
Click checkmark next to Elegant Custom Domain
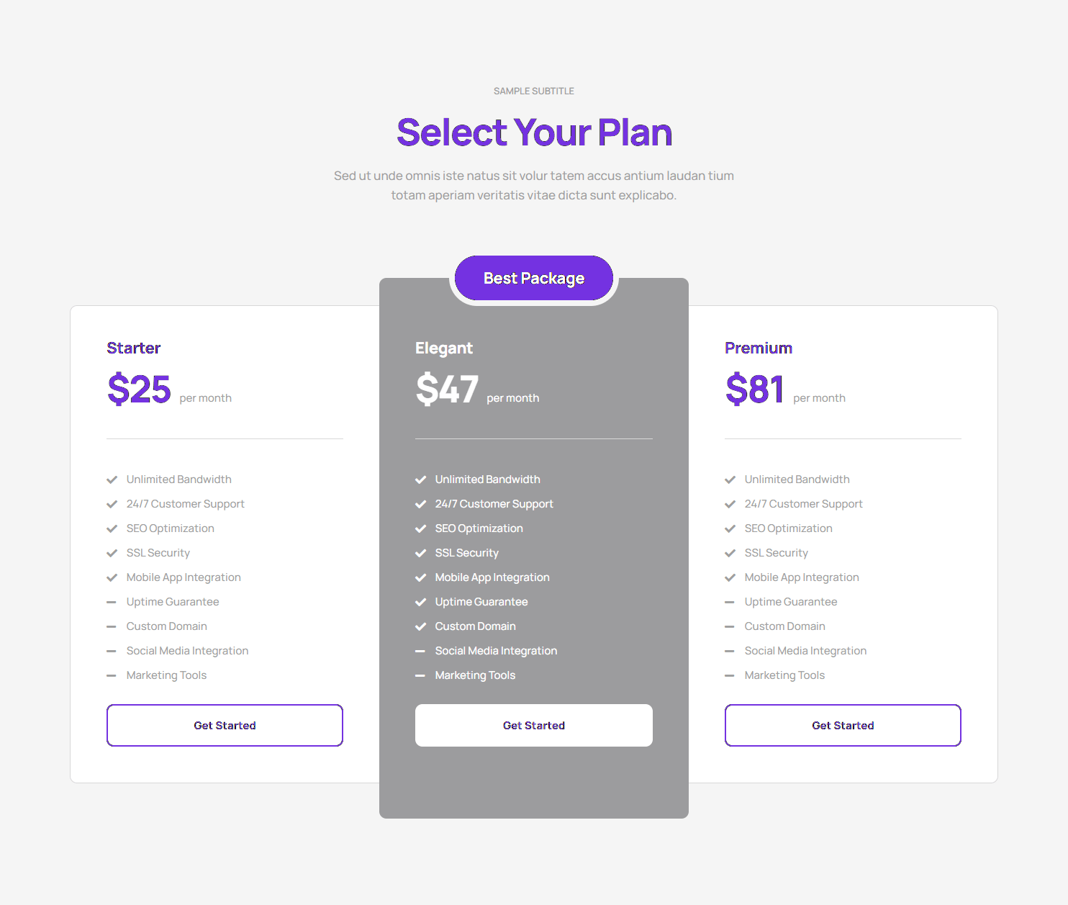pyautogui.click(x=421, y=626)
